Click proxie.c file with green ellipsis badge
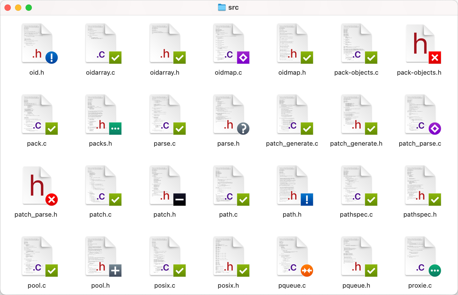Viewport: 458px width, 295px height. point(420,257)
